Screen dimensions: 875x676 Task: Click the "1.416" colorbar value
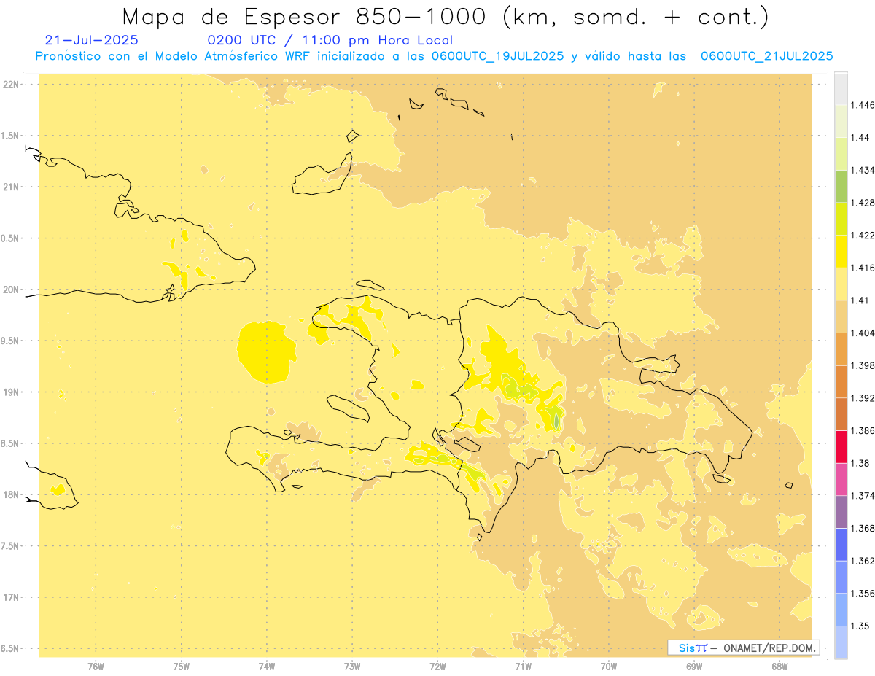[x=862, y=268]
